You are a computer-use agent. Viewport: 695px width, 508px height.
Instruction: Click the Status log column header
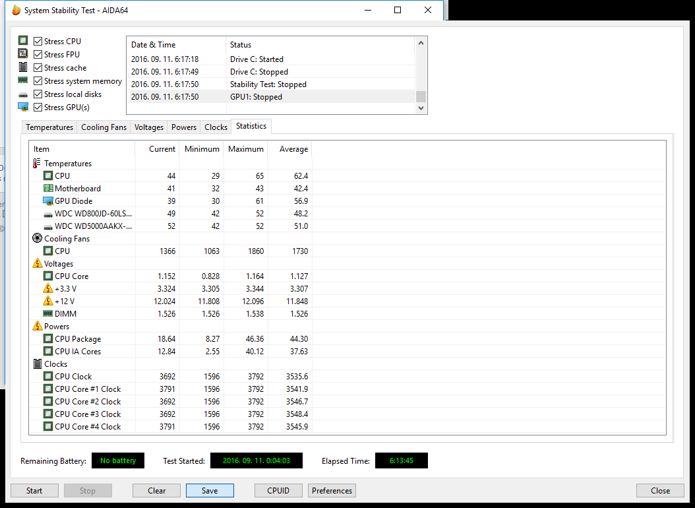[320, 45]
